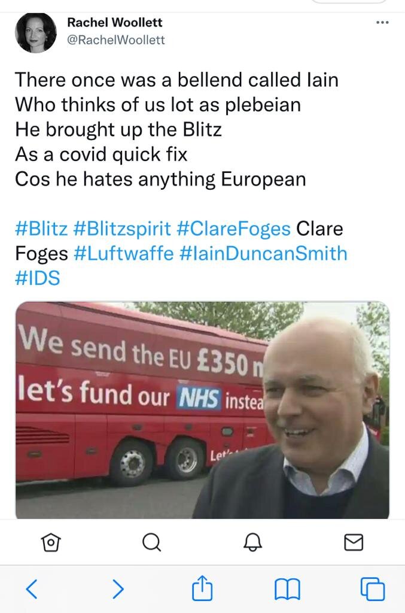This screenshot has height=613, width=405.
Task: Show Safari's open tabs overview
Action: coord(373,589)
